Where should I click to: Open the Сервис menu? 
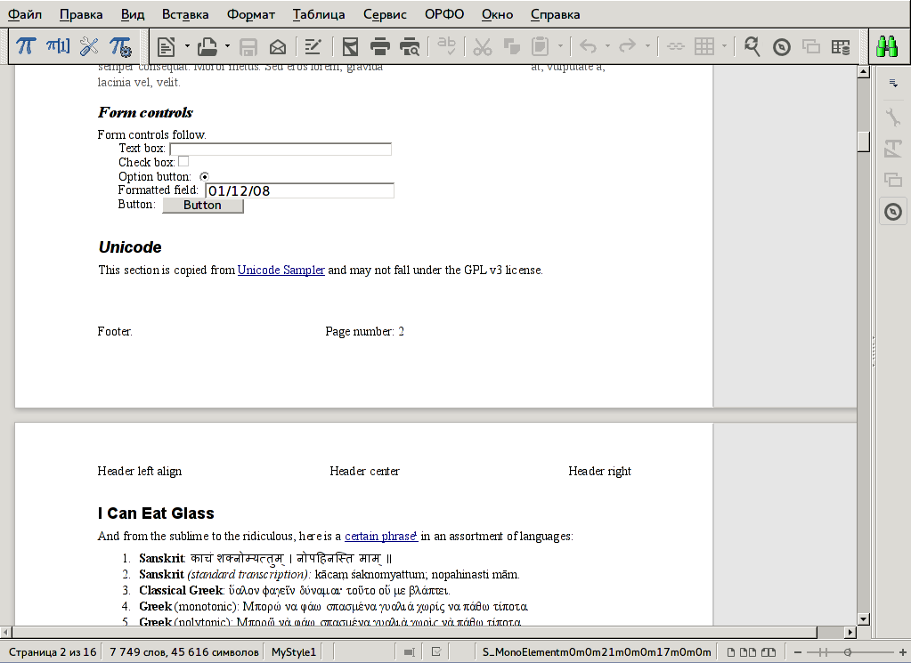385,14
